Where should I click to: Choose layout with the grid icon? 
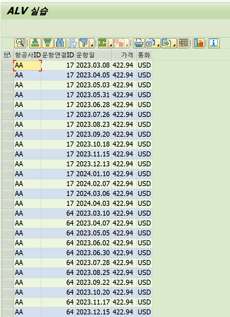183,43
